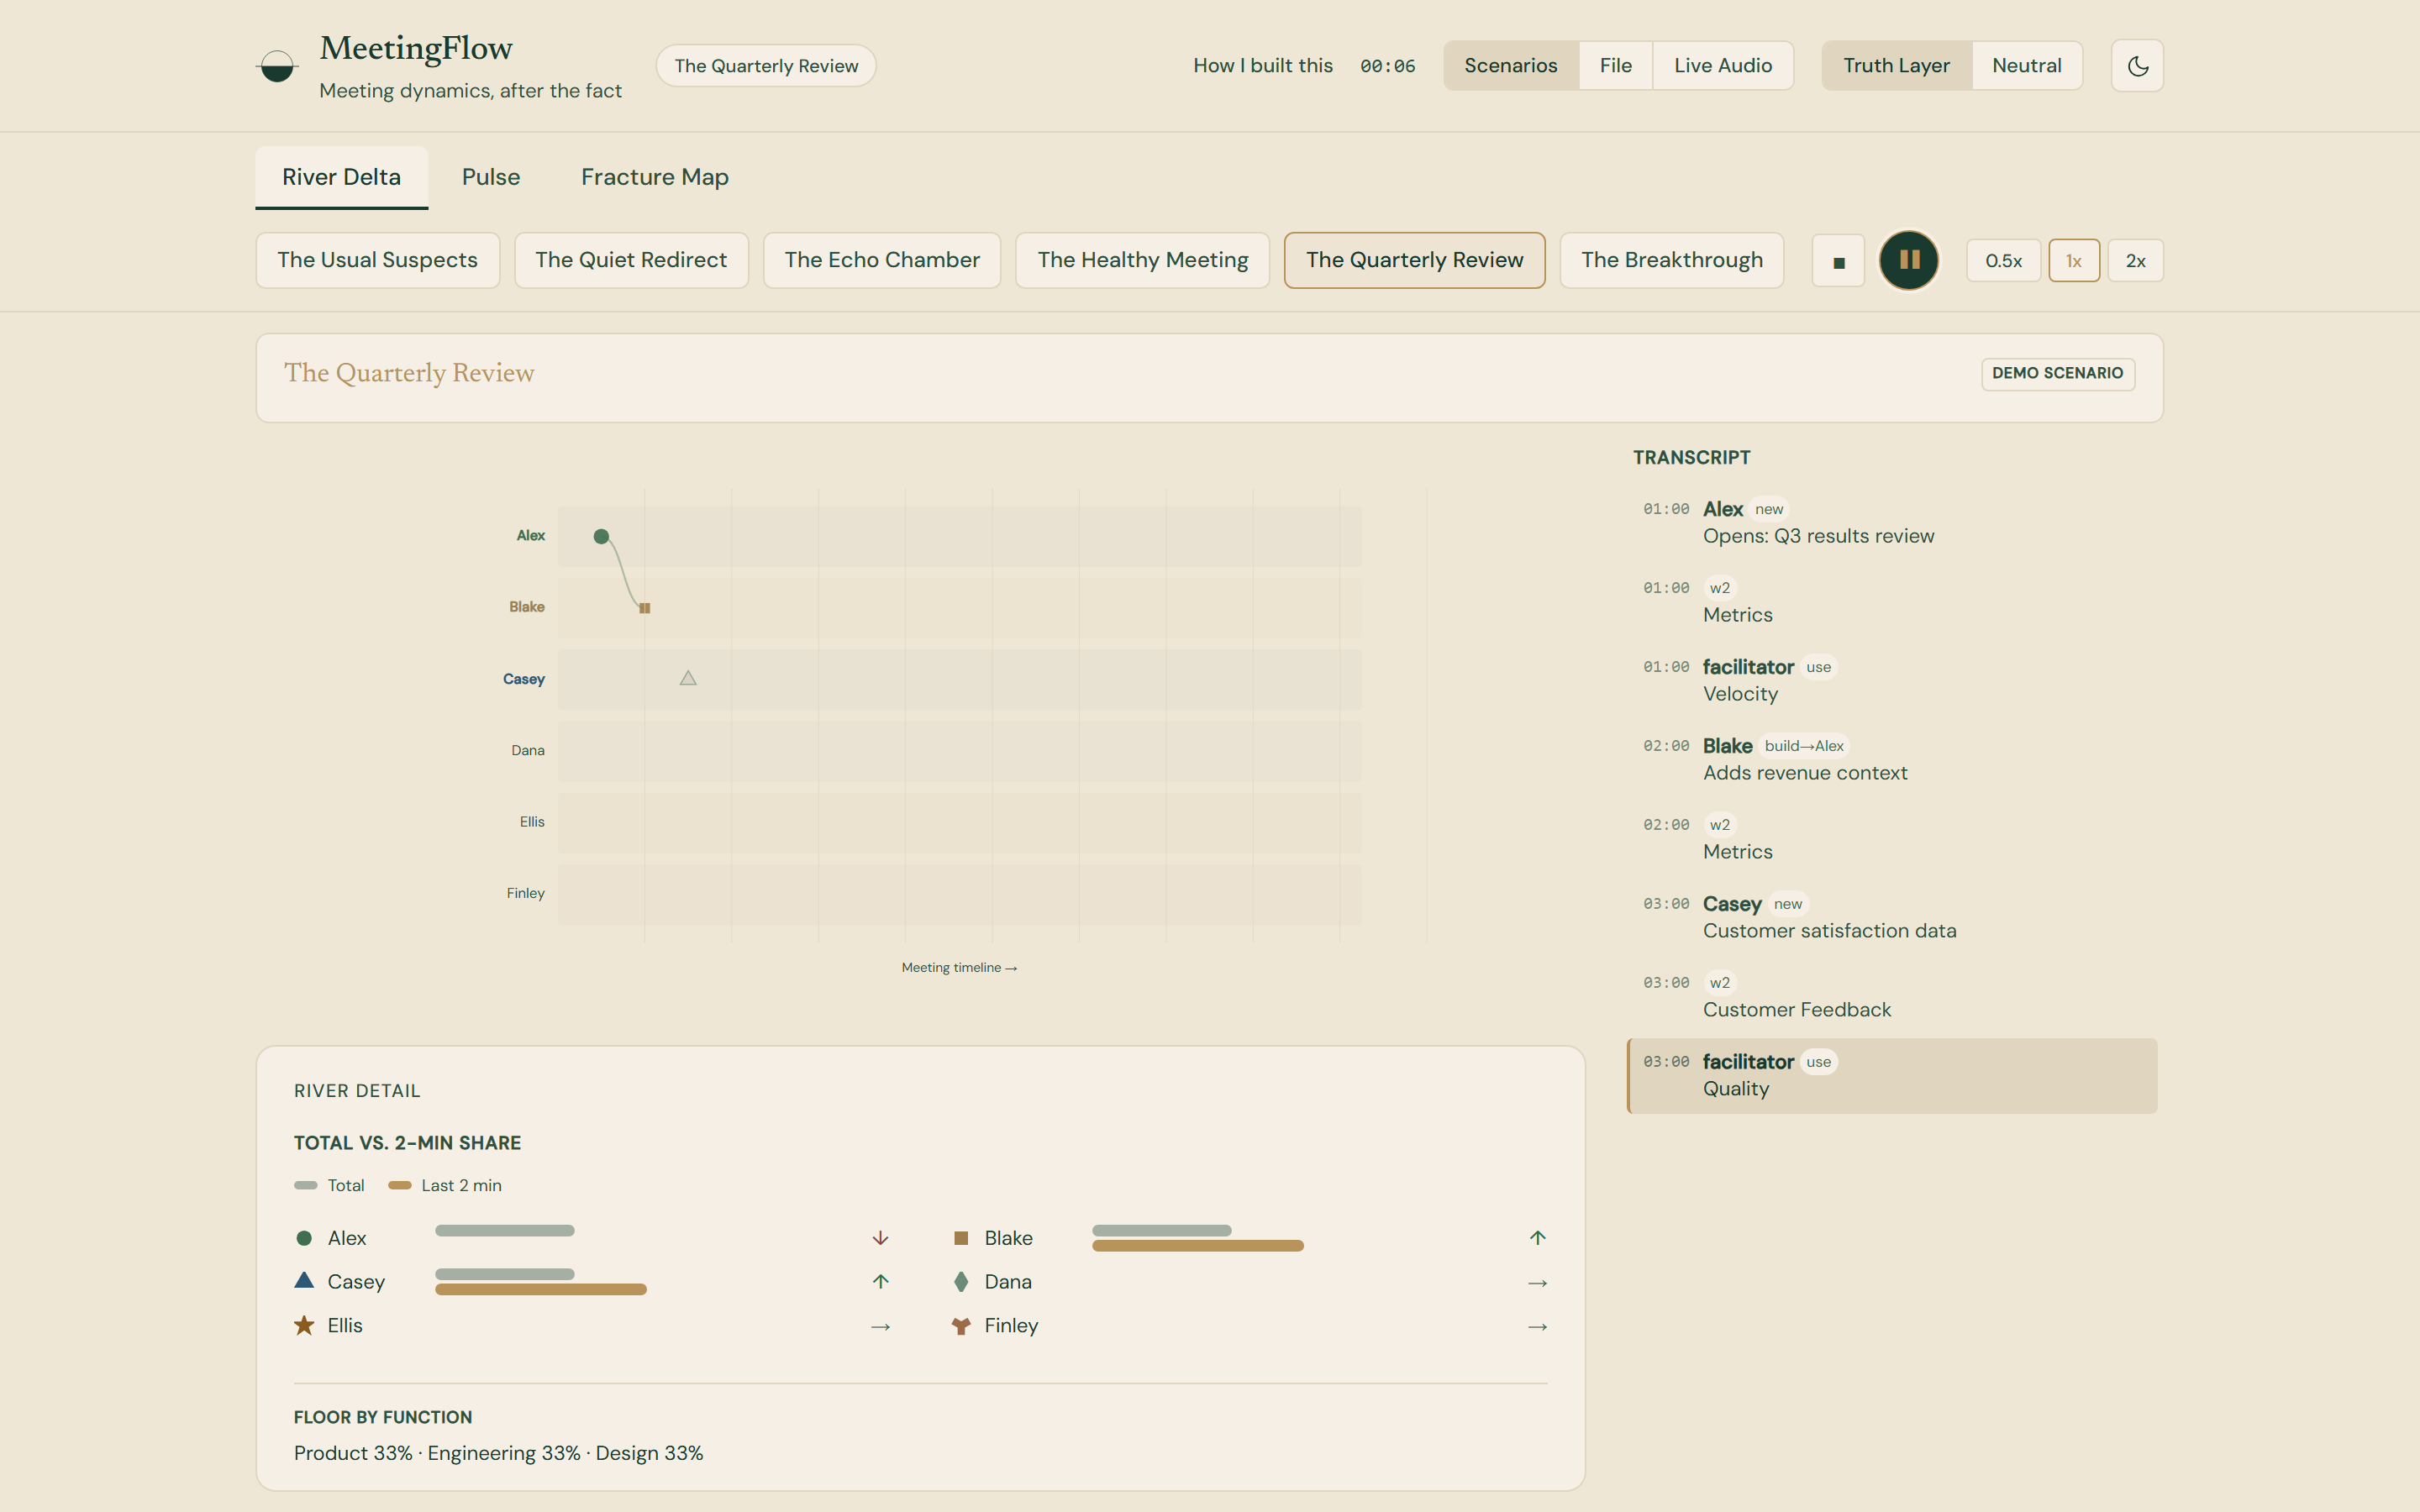This screenshot has height=1512, width=2420.
Task: Stop playback with the square button
Action: [1838, 261]
